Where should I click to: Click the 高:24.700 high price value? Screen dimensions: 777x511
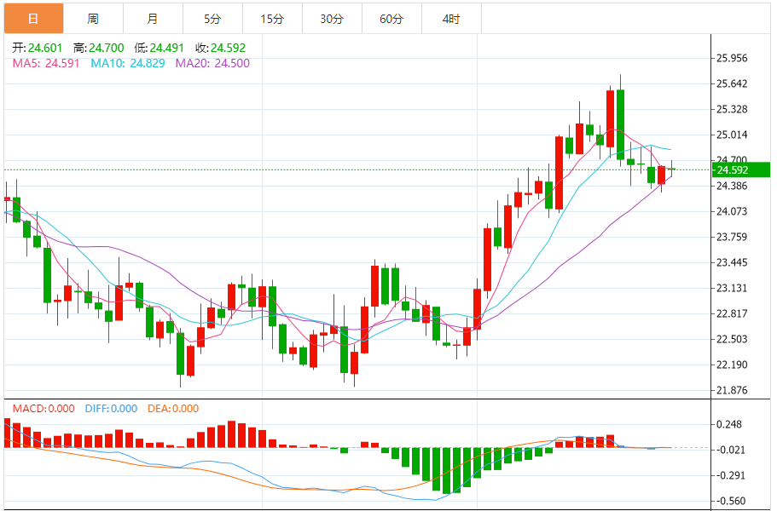(99, 48)
